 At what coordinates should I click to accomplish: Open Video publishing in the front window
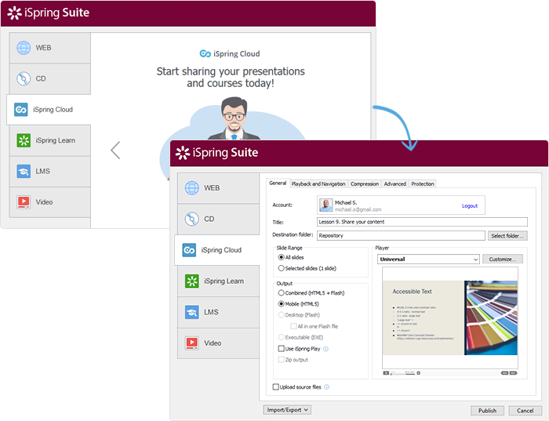(218, 343)
